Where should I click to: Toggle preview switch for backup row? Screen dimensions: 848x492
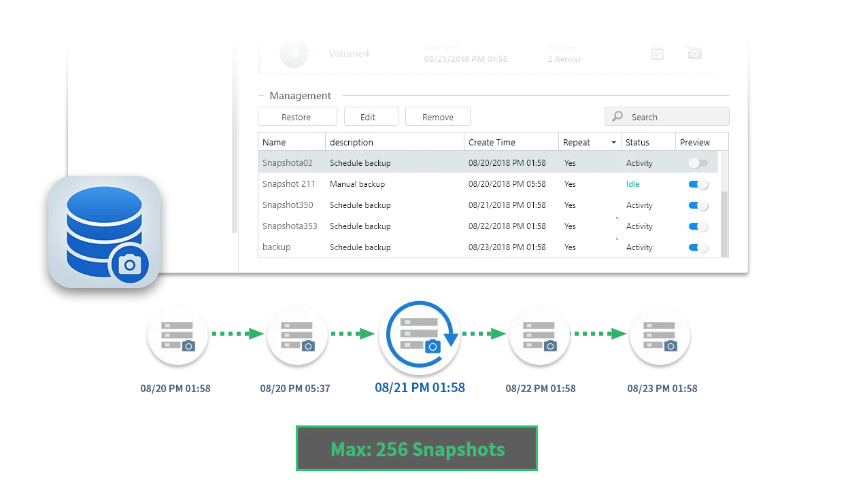point(698,247)
